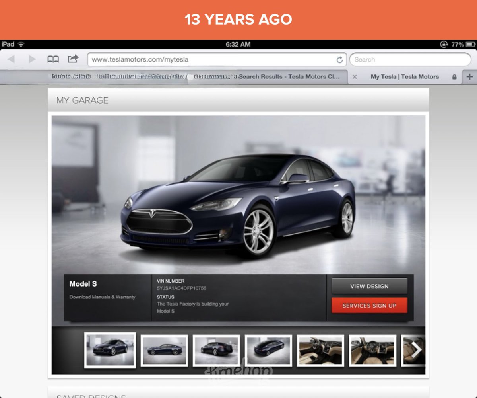Focus the teslamotors.com/mytesla address bar
This screenshot has width=477, height=398.
pos(217,60)
